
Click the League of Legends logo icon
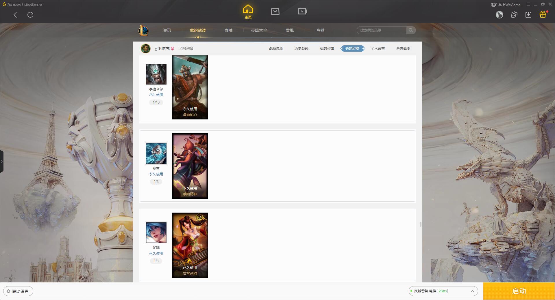(144, 30)
